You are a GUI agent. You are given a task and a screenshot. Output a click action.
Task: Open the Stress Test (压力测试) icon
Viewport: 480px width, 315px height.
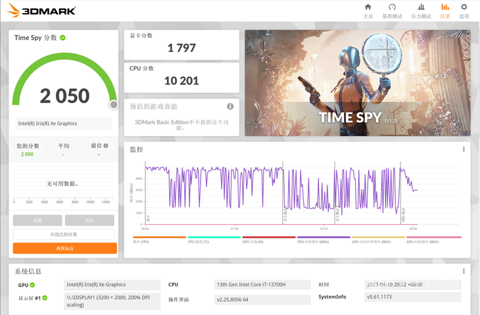coord(421,7)
